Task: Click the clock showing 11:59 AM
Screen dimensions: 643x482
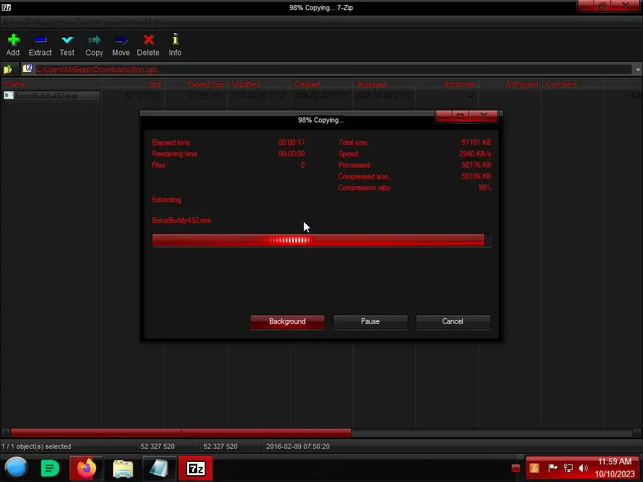Action: [614, 461]
